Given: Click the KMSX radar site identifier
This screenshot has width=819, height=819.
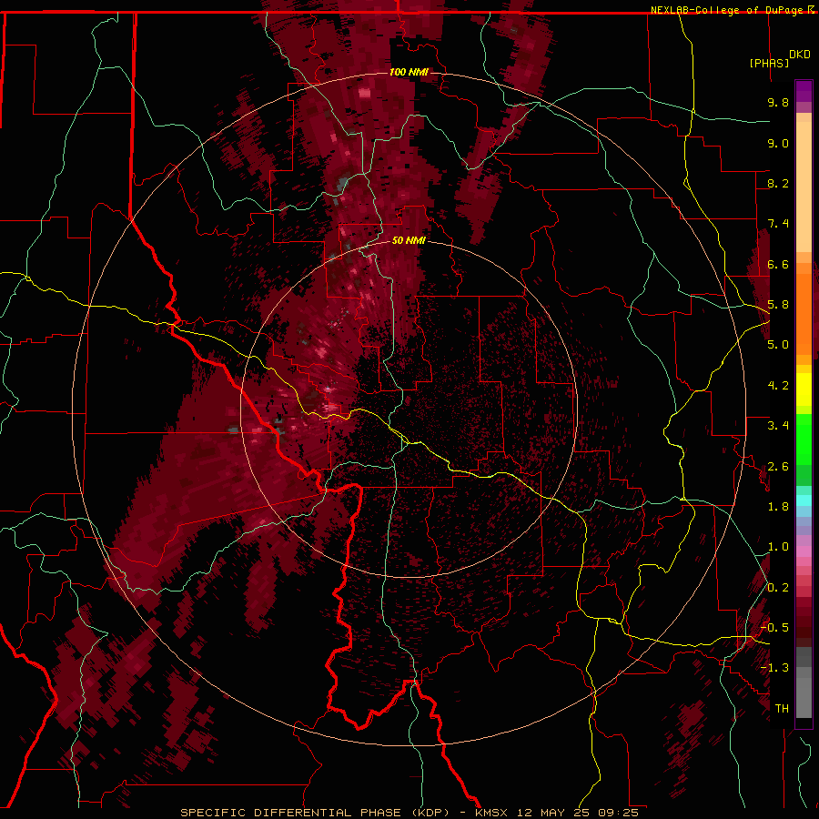Looking at the screenshot, I should coord(491,813).
